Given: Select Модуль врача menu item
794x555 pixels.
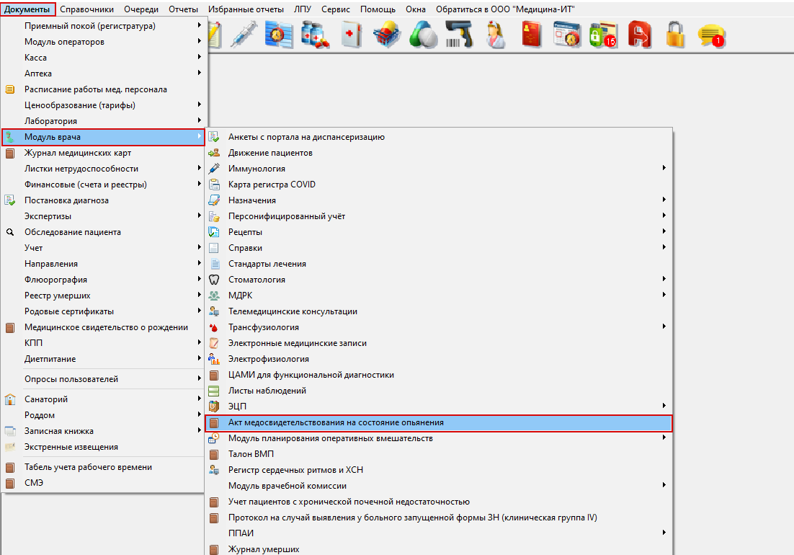Looking at the screenshot, I should [103, 137].
